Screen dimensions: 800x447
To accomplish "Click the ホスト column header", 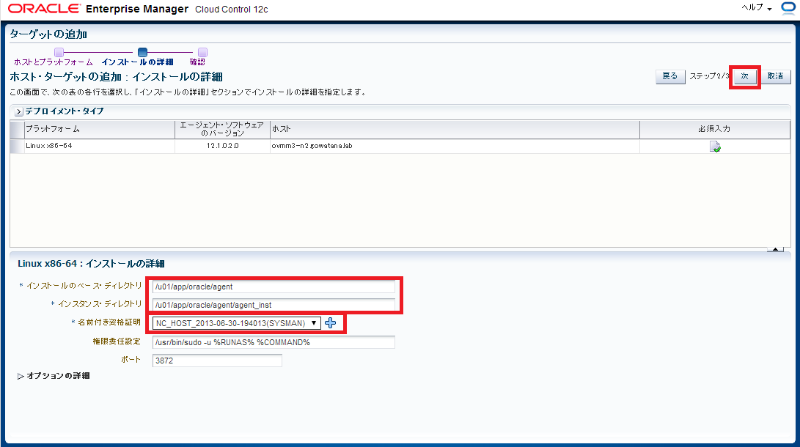I will point(455,130).
